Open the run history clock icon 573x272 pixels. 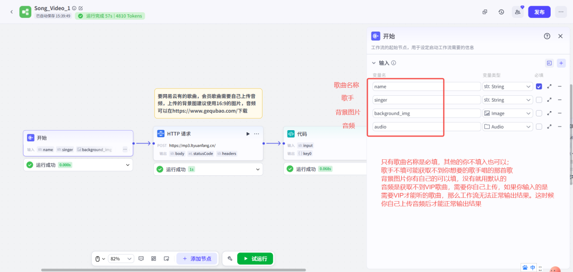point(501,12)
